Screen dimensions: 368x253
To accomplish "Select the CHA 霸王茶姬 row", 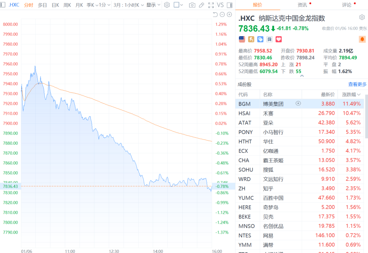I will [x=300, y=160].
